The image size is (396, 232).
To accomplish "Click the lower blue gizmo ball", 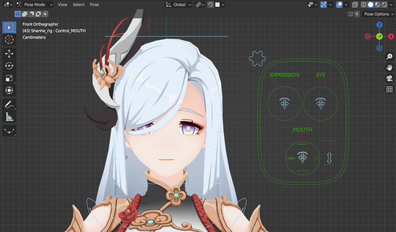I will tap(379, 48).
